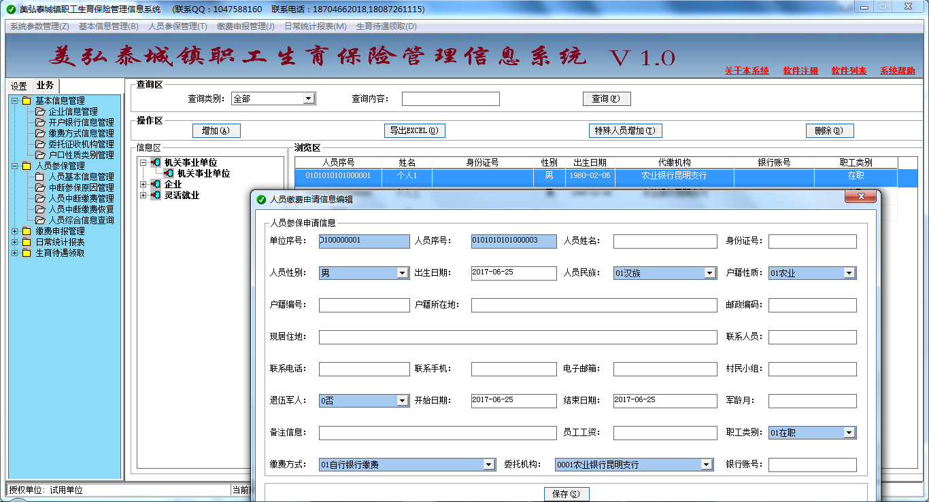
Task: Click the folder icon beside 委托征收机构管理
Action: pos(40,144)
